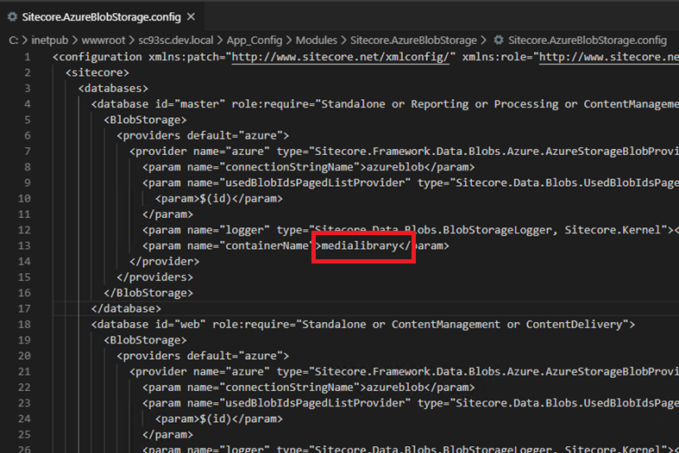The height and width of the screenshot is (453, 679).
Task: Open the App_Config breadcrumb segment
Action: (255, 40)
